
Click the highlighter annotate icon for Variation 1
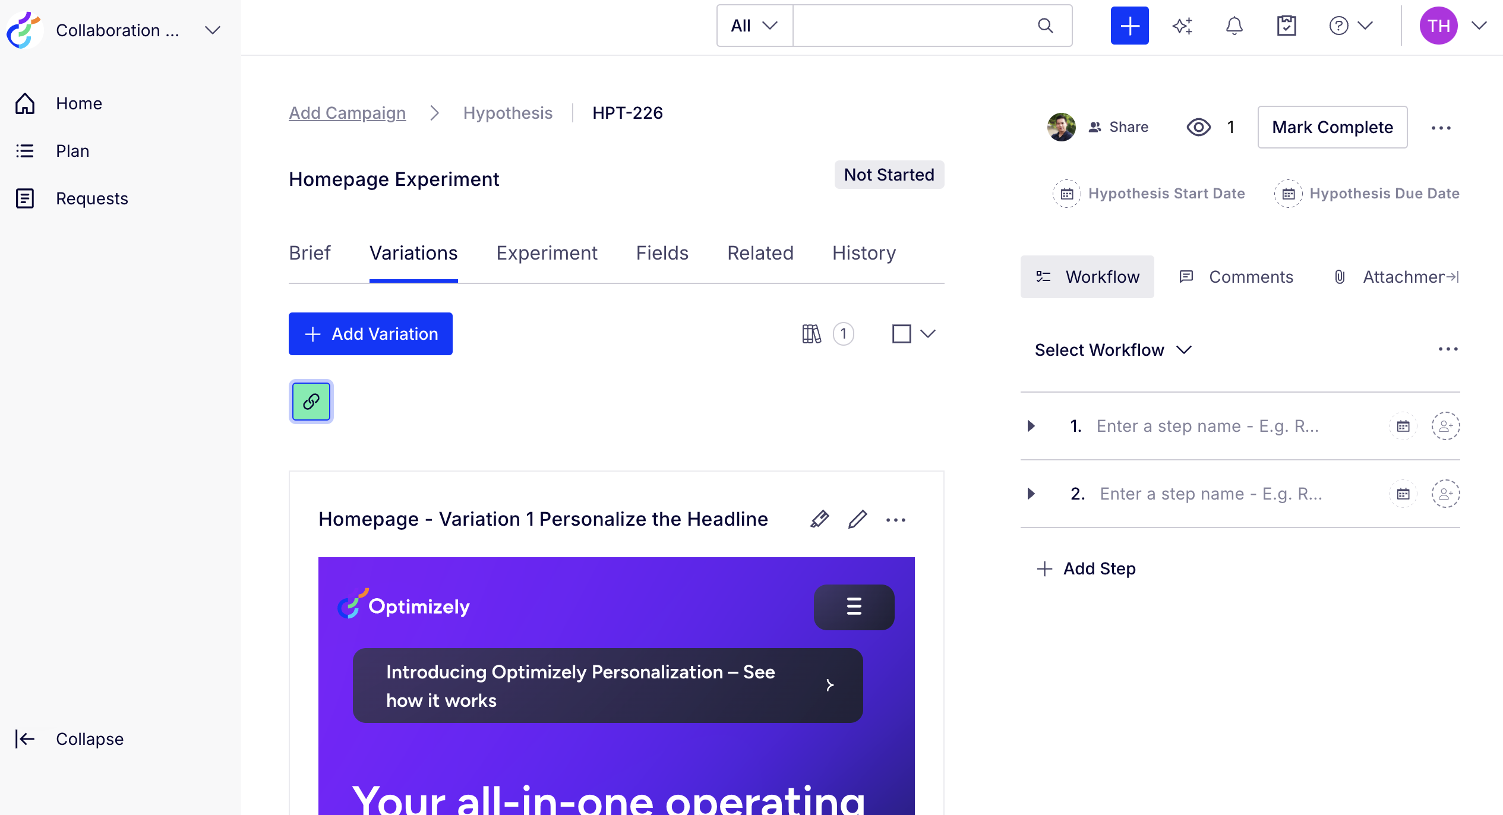pos(819,519)
